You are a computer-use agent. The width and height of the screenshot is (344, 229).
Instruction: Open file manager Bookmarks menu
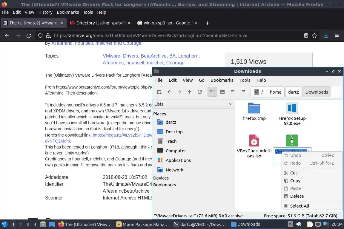tap(222, 80)
